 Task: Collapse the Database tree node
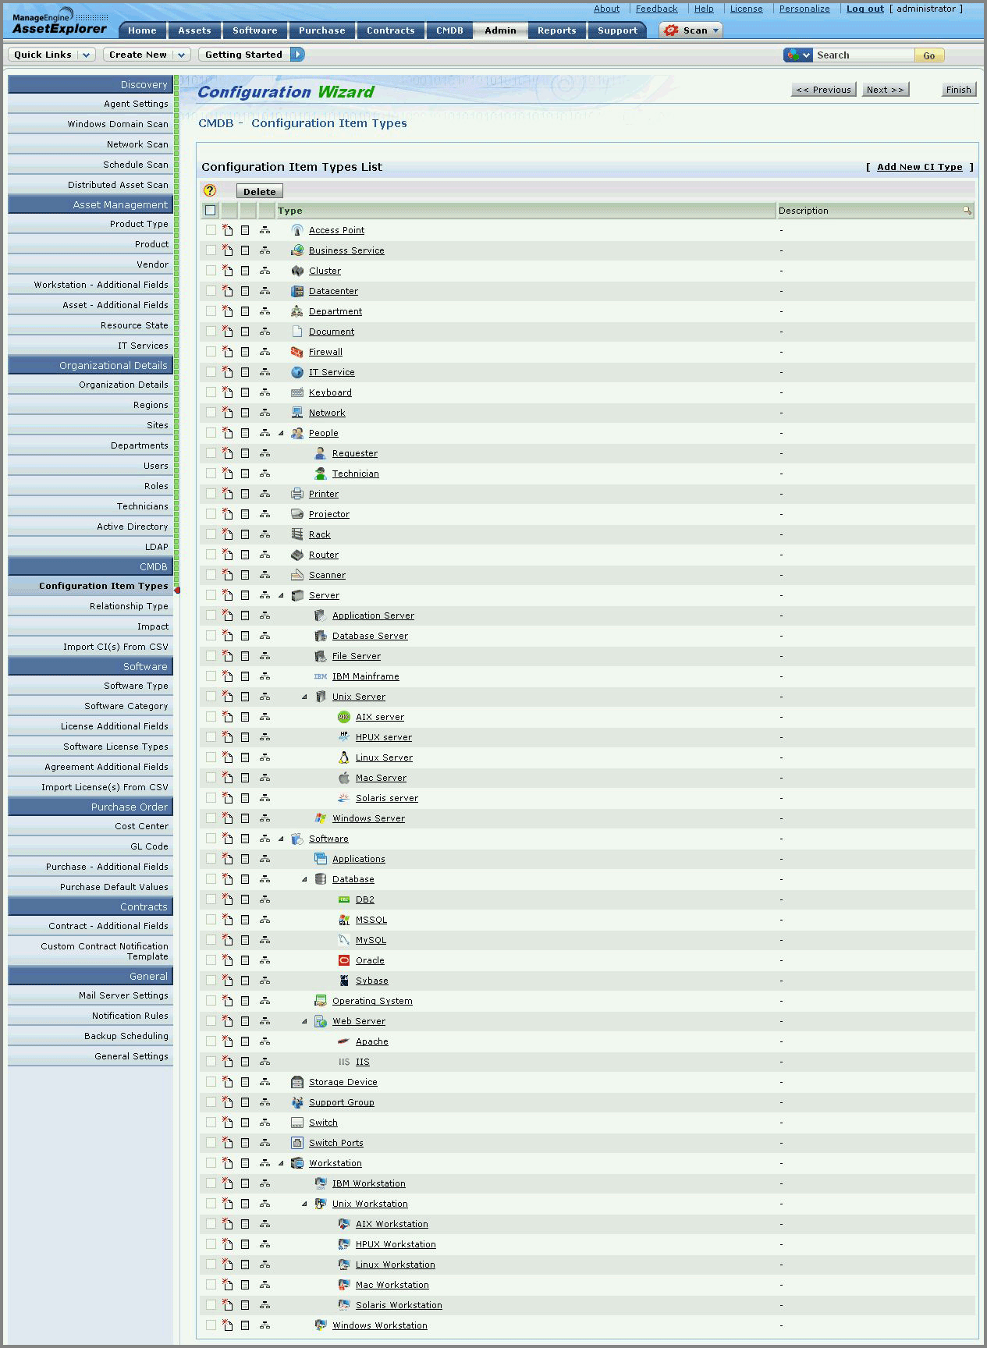point(305,879)
